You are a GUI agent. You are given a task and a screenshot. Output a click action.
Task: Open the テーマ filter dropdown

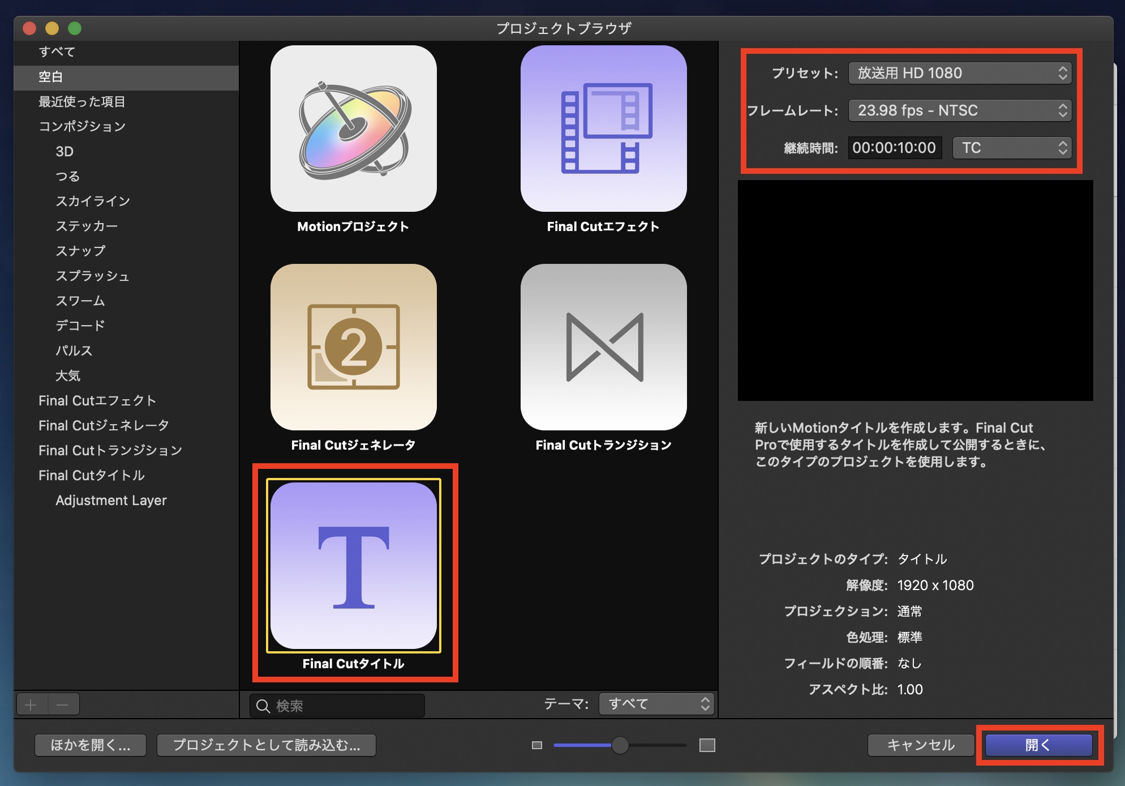[x=656, y=704]
